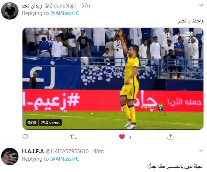Play the football video in the tweet
This screenshot has height=172, width=207.
coord(113,79)
